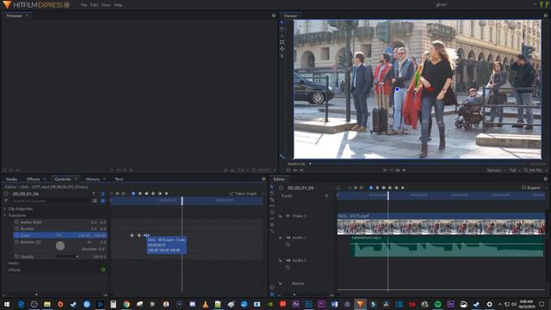The height and width of the screenshot is (310, 551).
Task: Click the Rotation dial control
Action: pyautogui.click(x=60, y=245)
